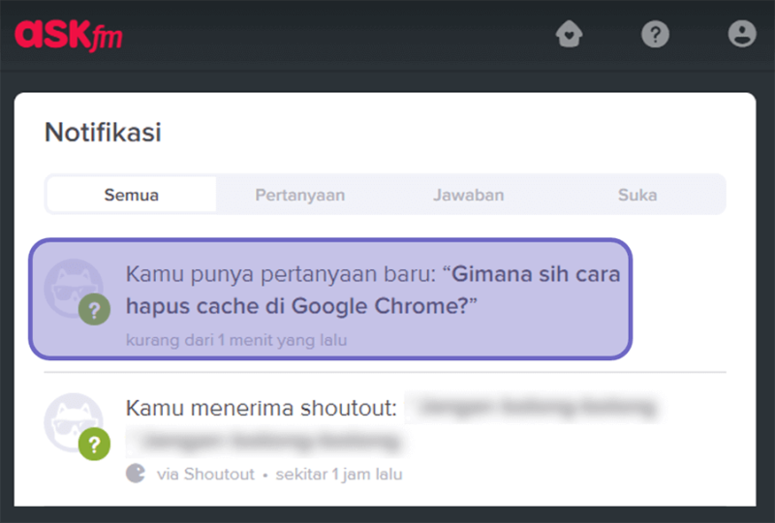
Task: Switch to the Jawaban tab
Action: coord(469,195)
